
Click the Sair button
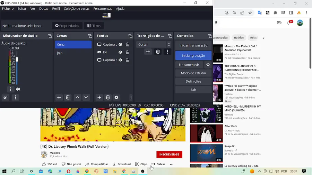(x=193, y=90)
